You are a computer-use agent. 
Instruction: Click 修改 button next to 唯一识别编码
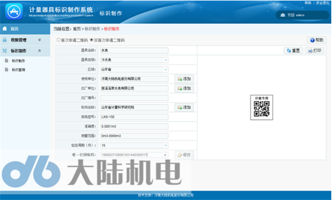[184, 155]
